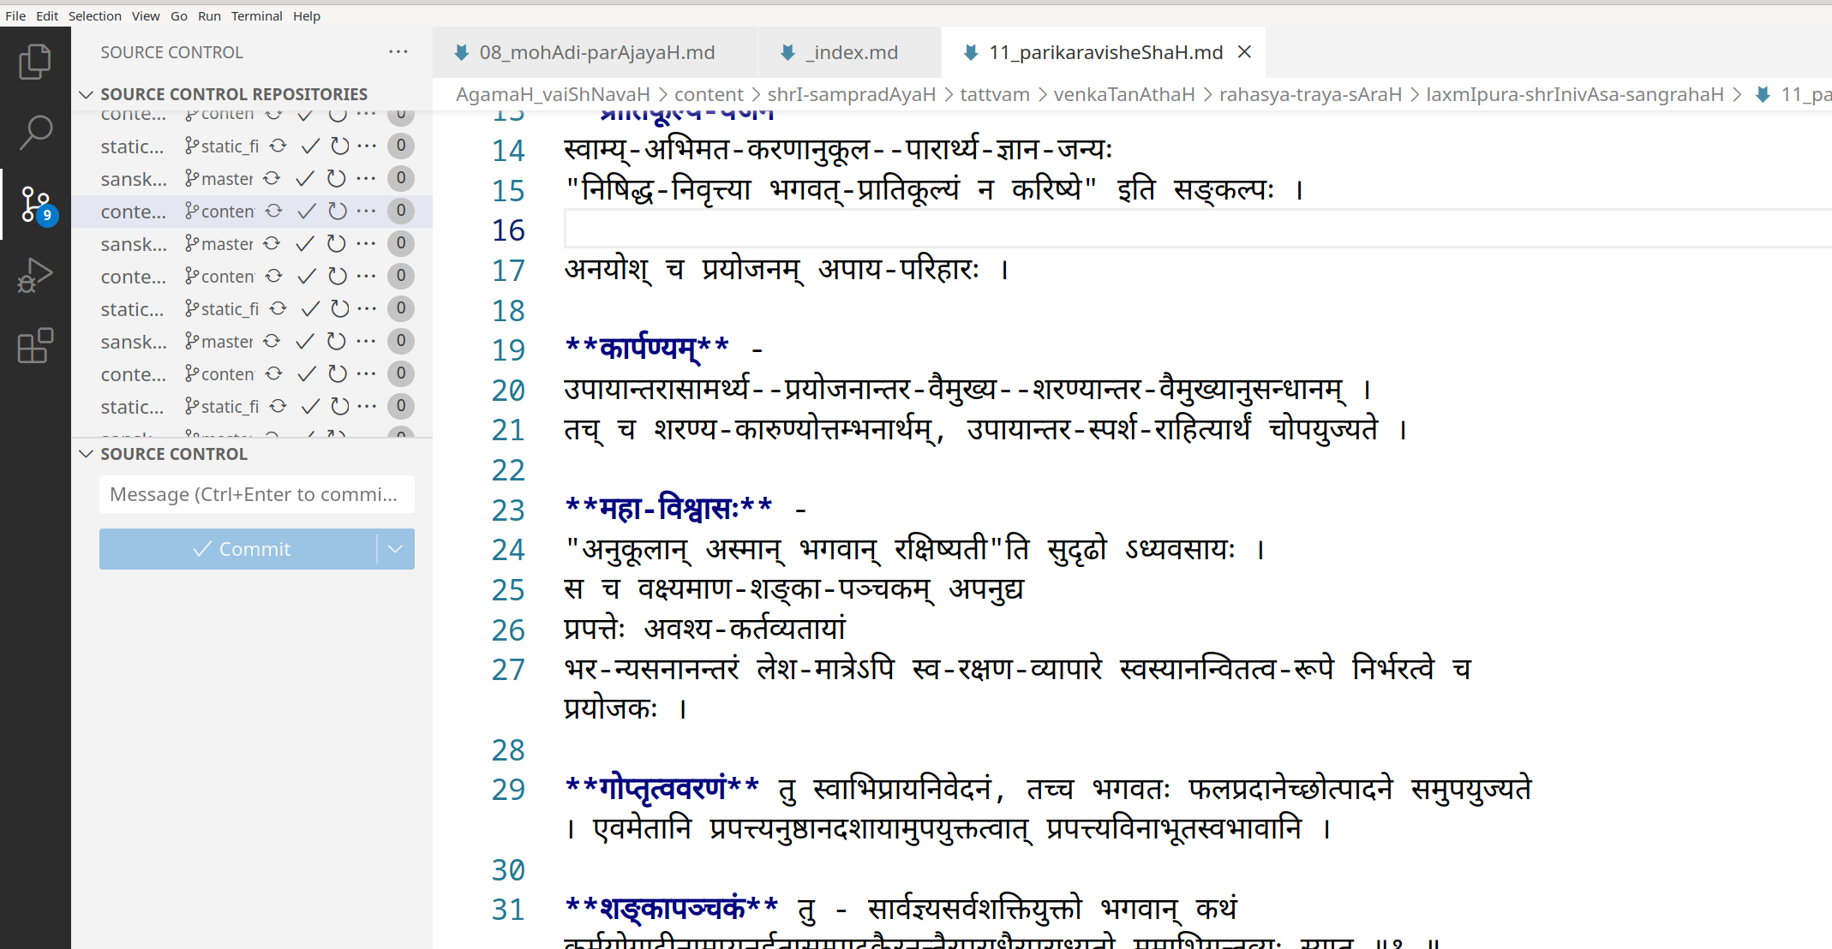Open Commit button dropdown arrow
Screen dimensions: 1832x949
[x=395, y=549]
